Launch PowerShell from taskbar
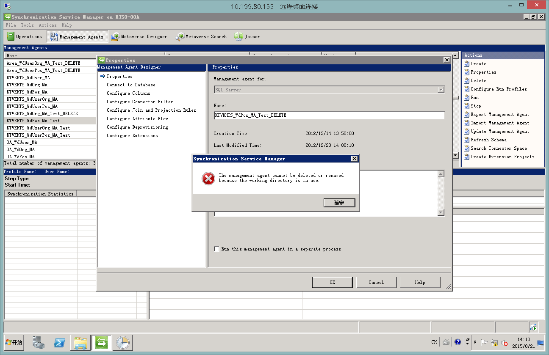 [x=59, y=342]
